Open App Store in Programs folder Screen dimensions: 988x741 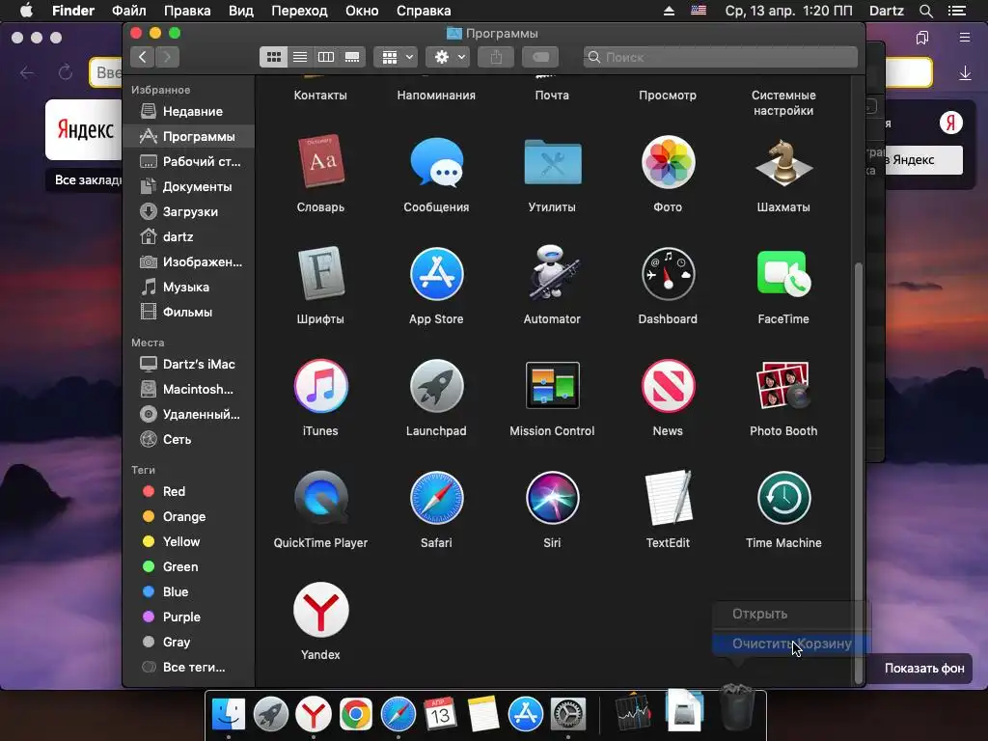(436, 273)
